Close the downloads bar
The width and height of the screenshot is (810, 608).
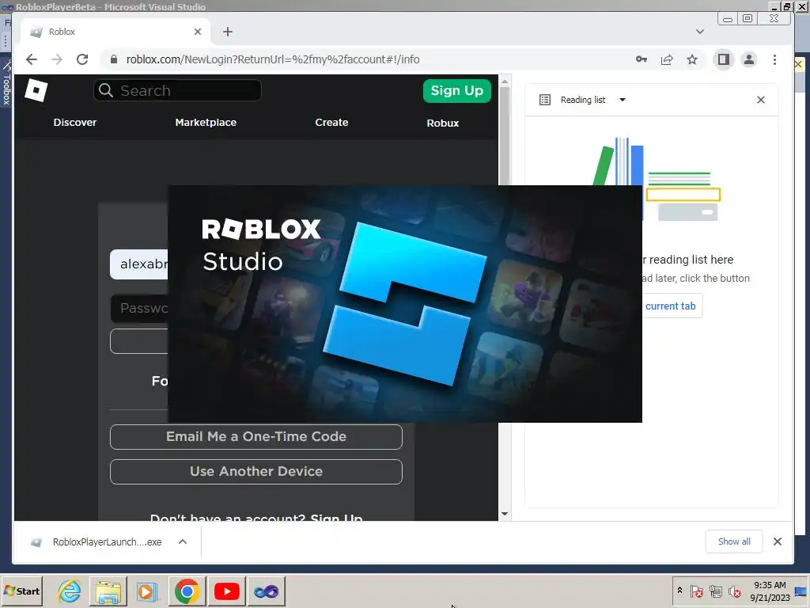coord(778,541)
